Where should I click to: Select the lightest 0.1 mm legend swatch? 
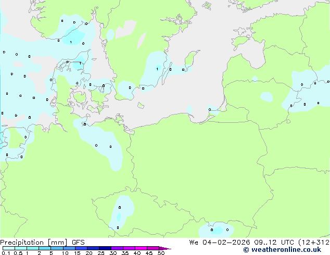[x=9, y=248]
